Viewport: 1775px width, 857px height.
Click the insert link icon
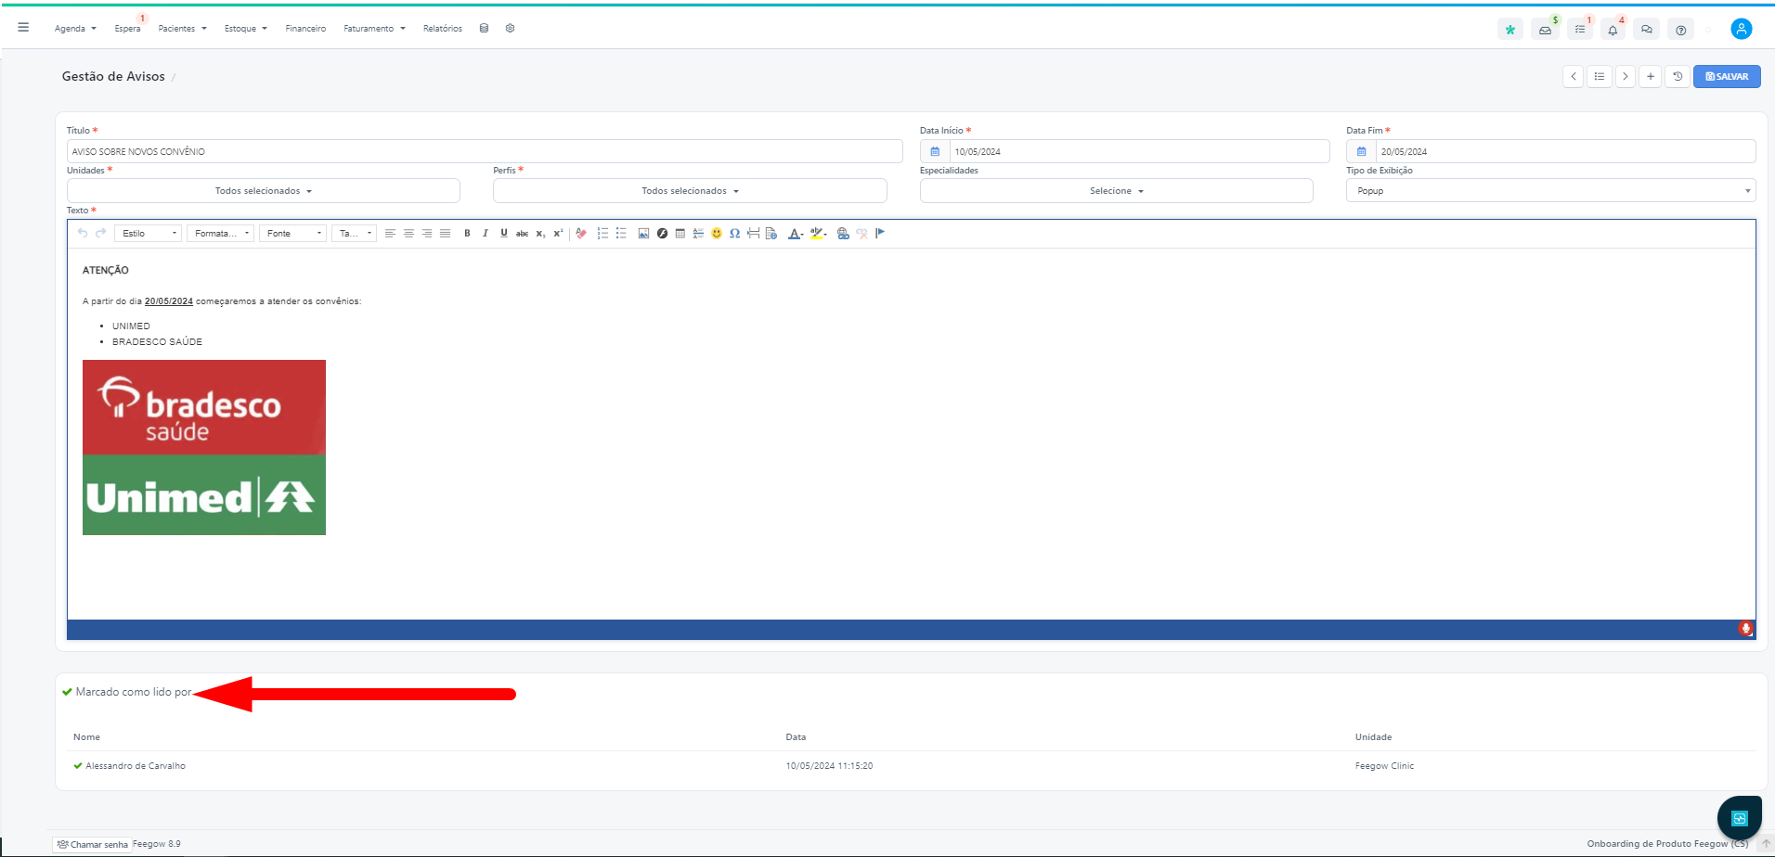click(843, 234)
